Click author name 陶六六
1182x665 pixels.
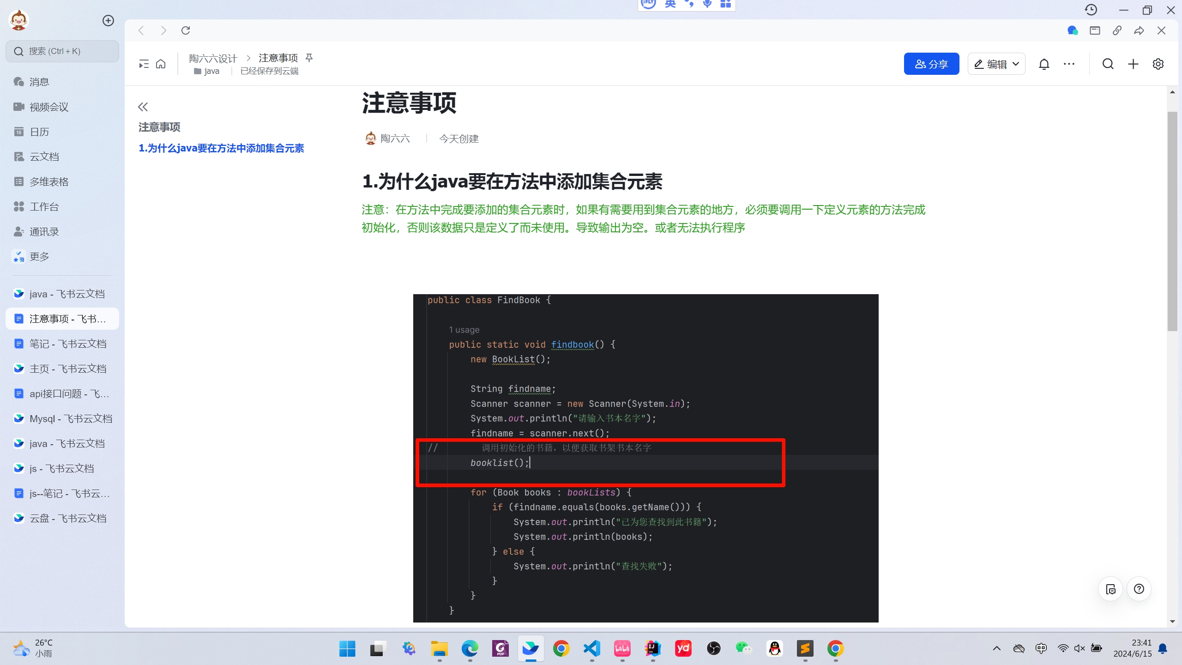pyautogui.click(x=395, y=139)
